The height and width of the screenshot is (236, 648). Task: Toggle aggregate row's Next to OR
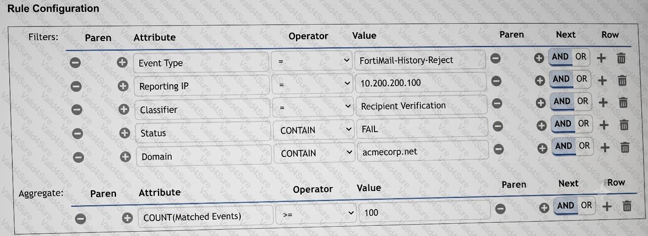point(586,205)
